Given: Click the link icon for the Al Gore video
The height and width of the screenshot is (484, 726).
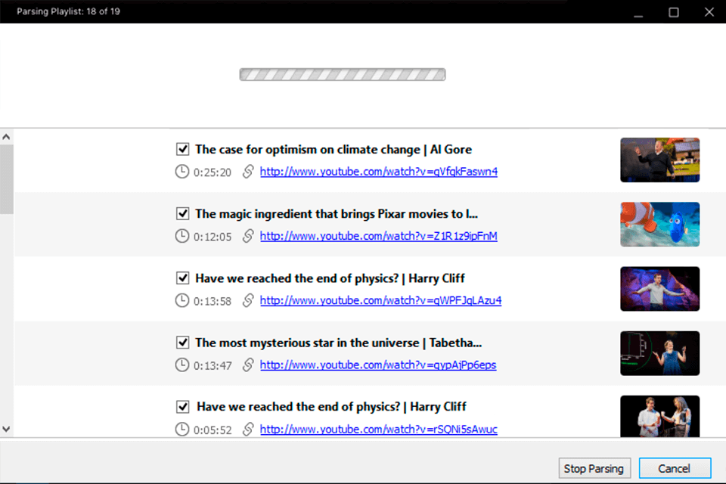Looking at the screenshot, I should [247, 172].
